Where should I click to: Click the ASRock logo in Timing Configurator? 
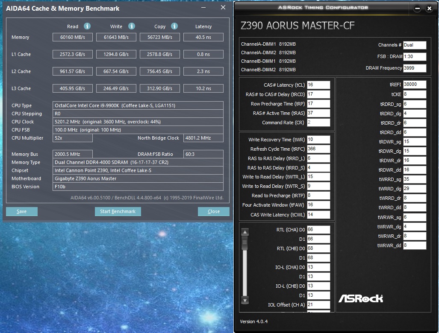tap(361, 298)
